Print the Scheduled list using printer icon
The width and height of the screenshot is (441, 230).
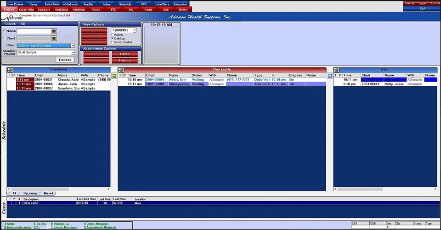click(x=10, y=70)
